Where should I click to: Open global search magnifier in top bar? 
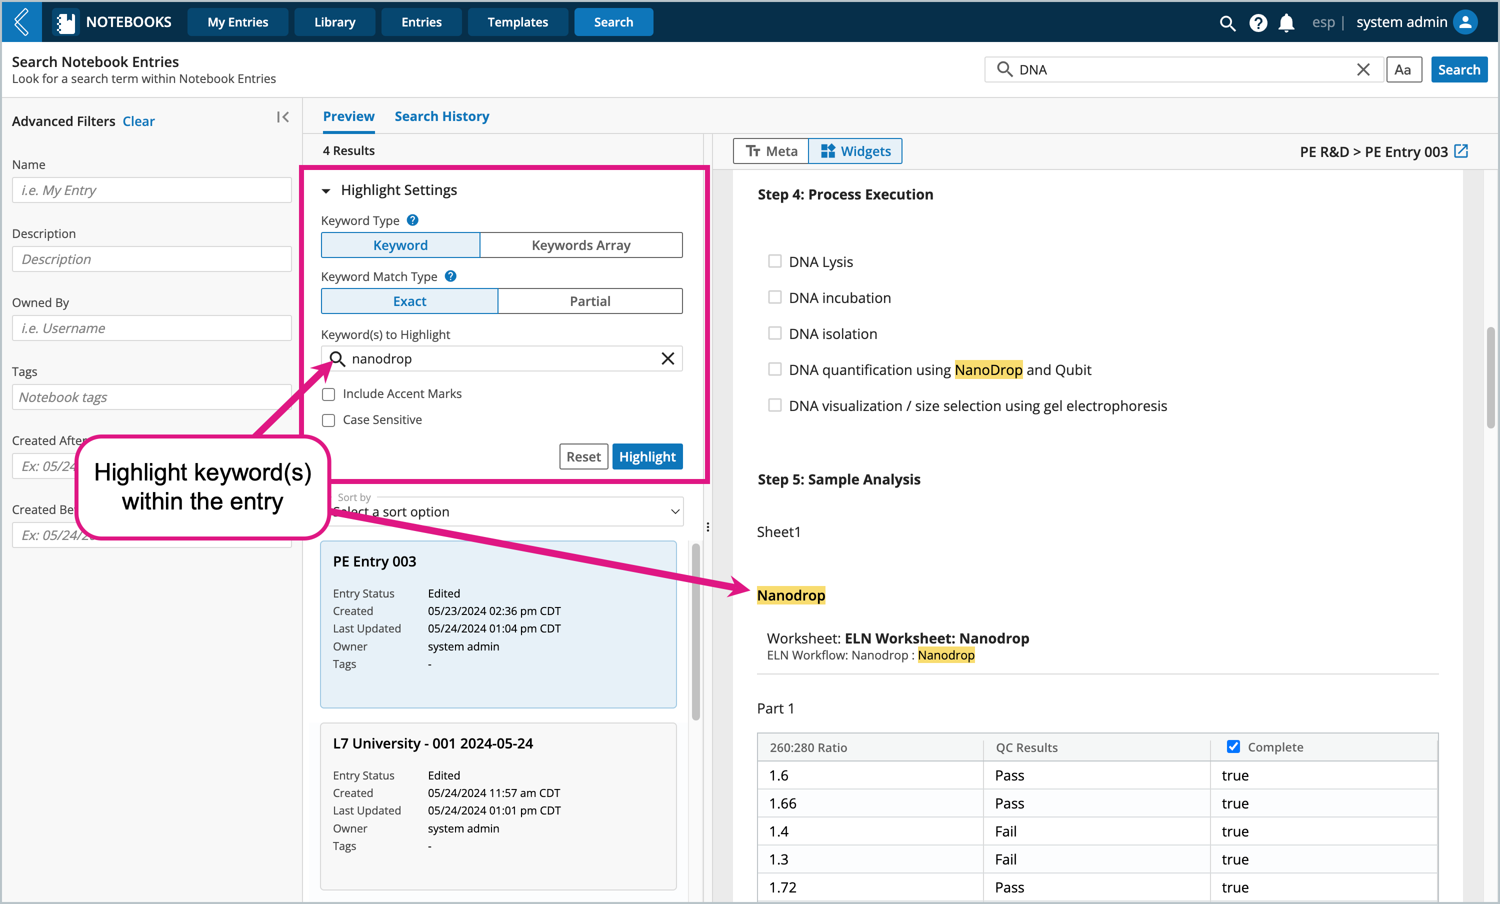click(x=1227, y=22)
